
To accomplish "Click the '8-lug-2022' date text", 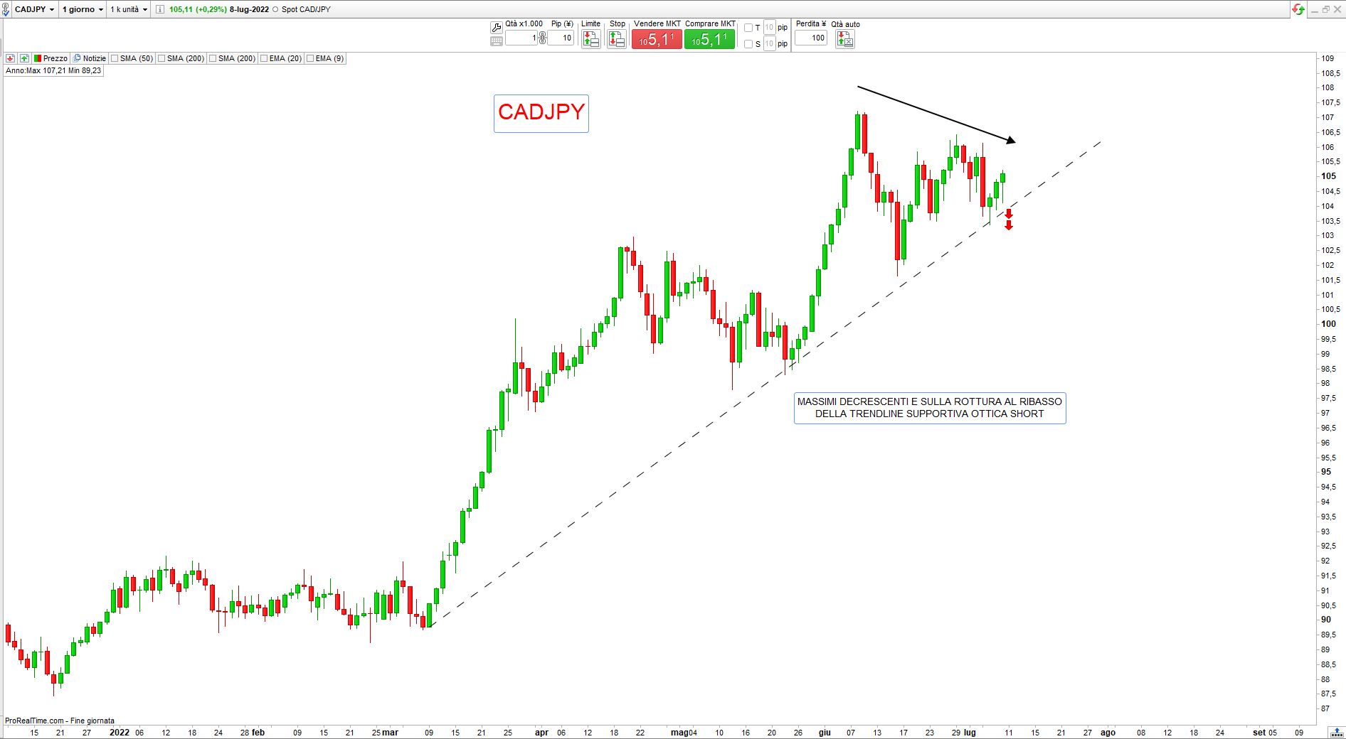I will [x=249, y=9].
